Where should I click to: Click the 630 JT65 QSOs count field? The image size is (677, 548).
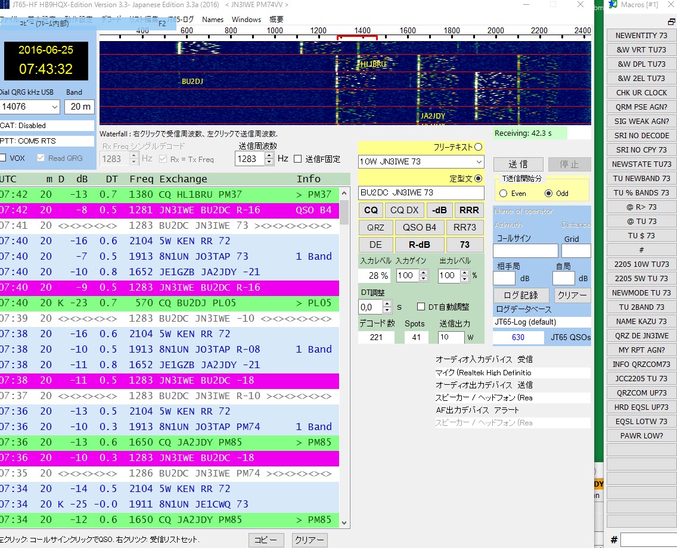(518, 337)
